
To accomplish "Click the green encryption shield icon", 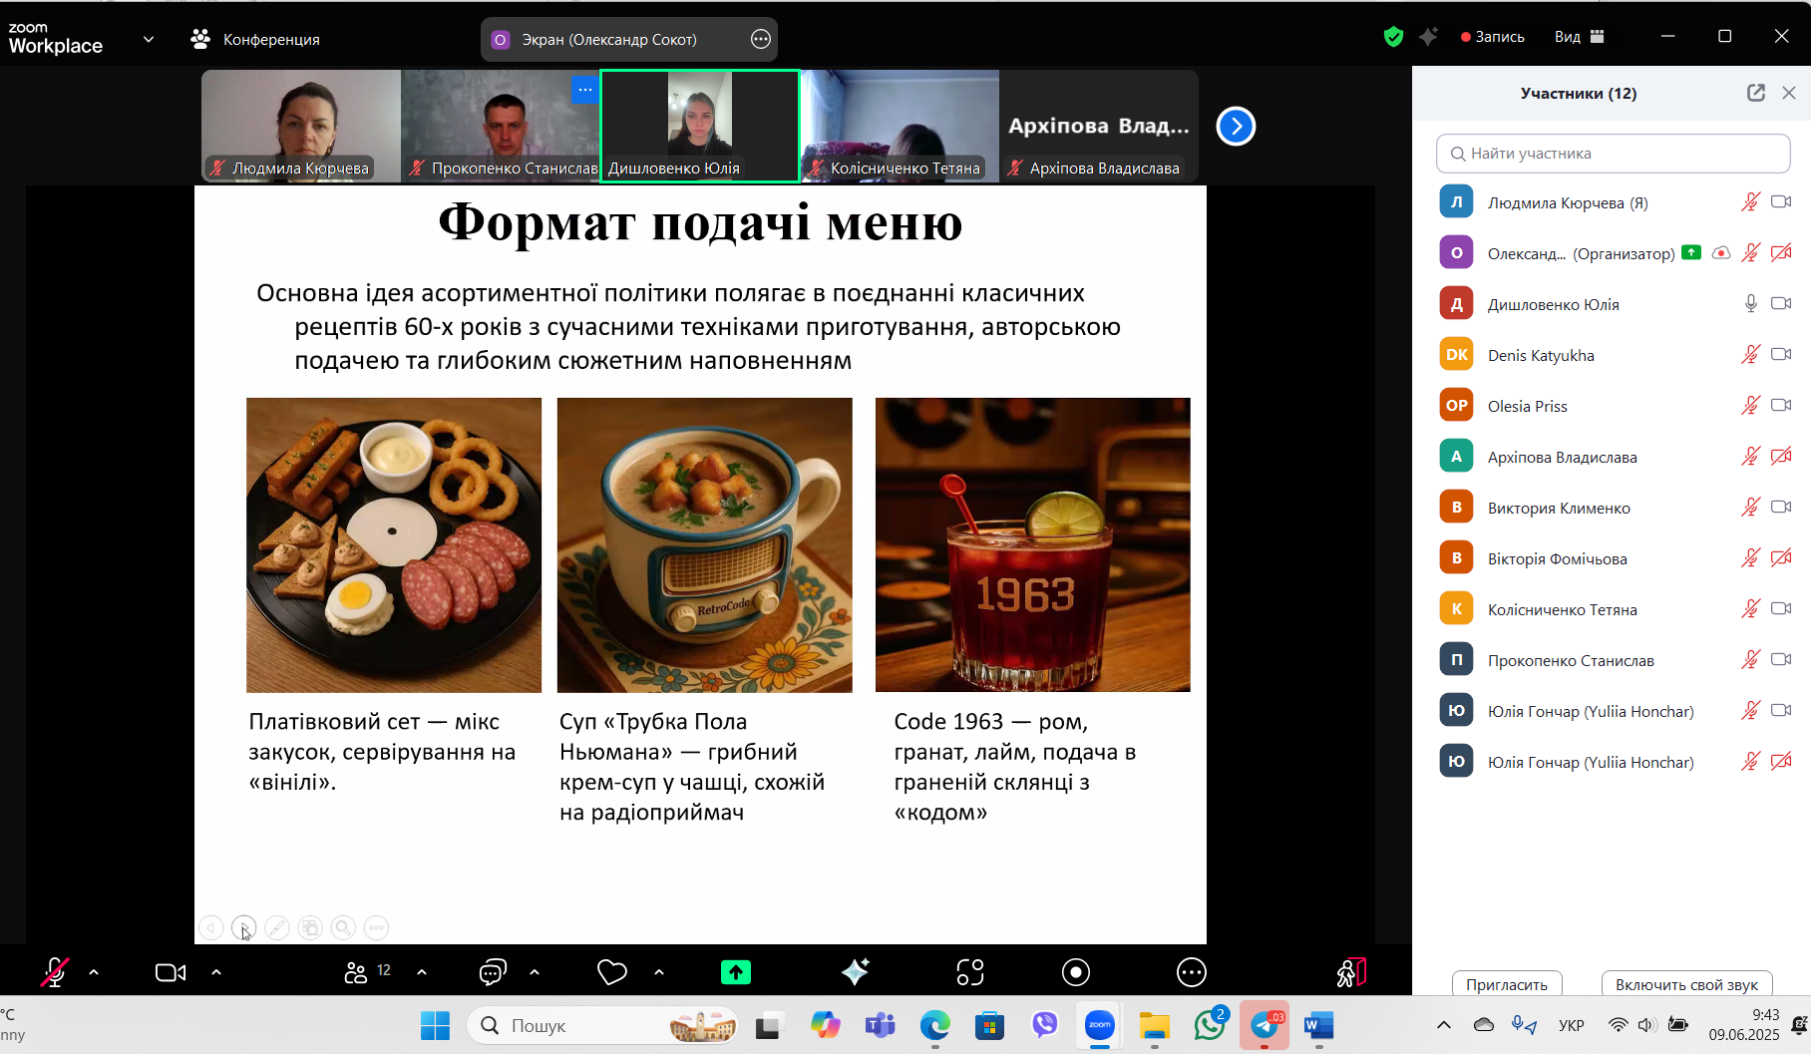I will pos(1393,37).
